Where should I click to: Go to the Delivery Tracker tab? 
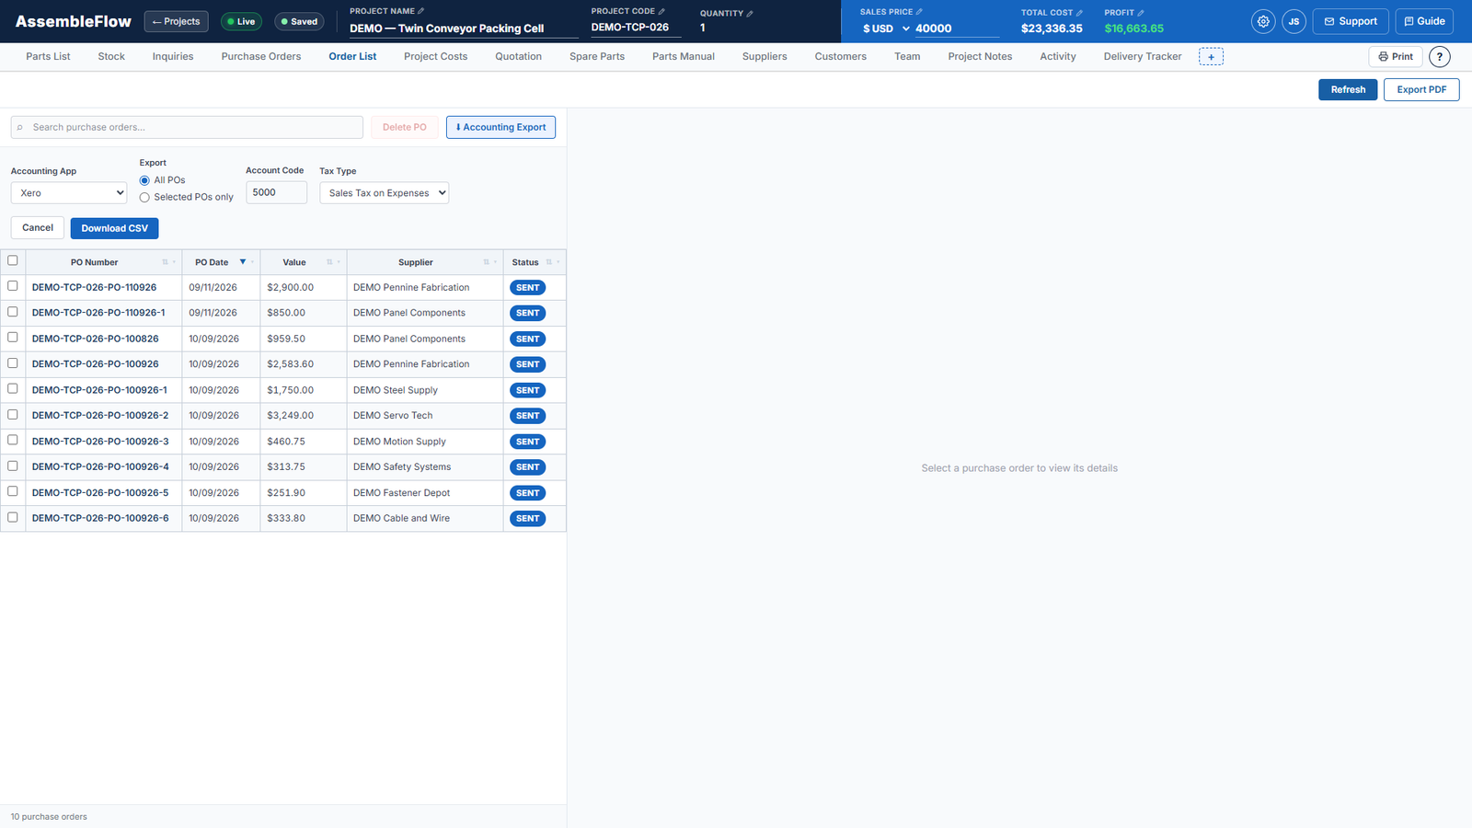tap(1143, 57)
